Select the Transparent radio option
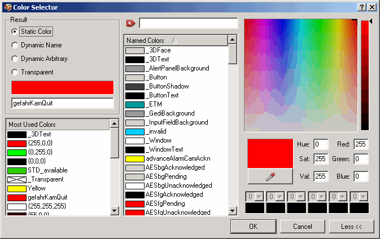Image resolution: width=380 pixels, height=239 pixels. (15, 72)
